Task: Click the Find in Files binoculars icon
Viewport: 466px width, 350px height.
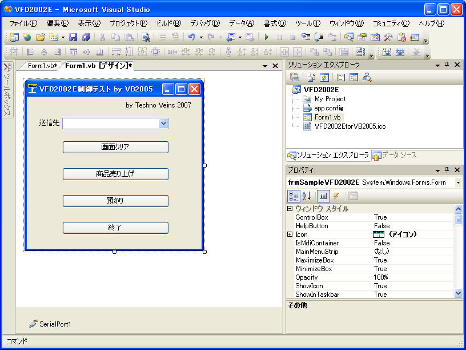Action: tap(146, 37)
